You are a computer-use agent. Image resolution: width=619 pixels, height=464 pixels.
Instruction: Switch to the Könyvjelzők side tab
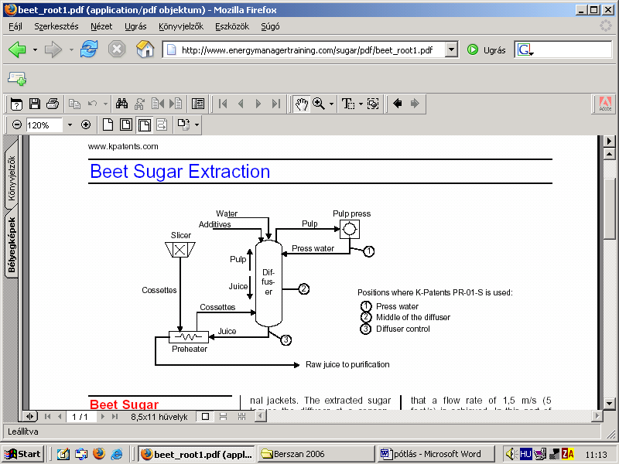coord(12,178)
